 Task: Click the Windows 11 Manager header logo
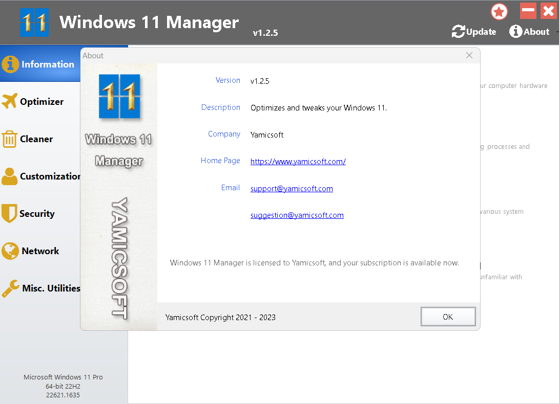pos(34,23)
